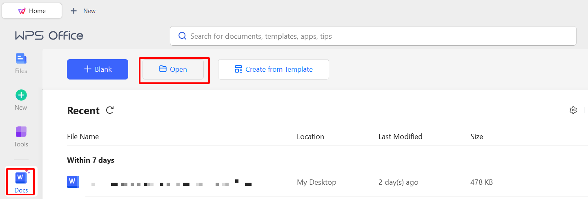Click the WPS Office logo

coord(49,36)
